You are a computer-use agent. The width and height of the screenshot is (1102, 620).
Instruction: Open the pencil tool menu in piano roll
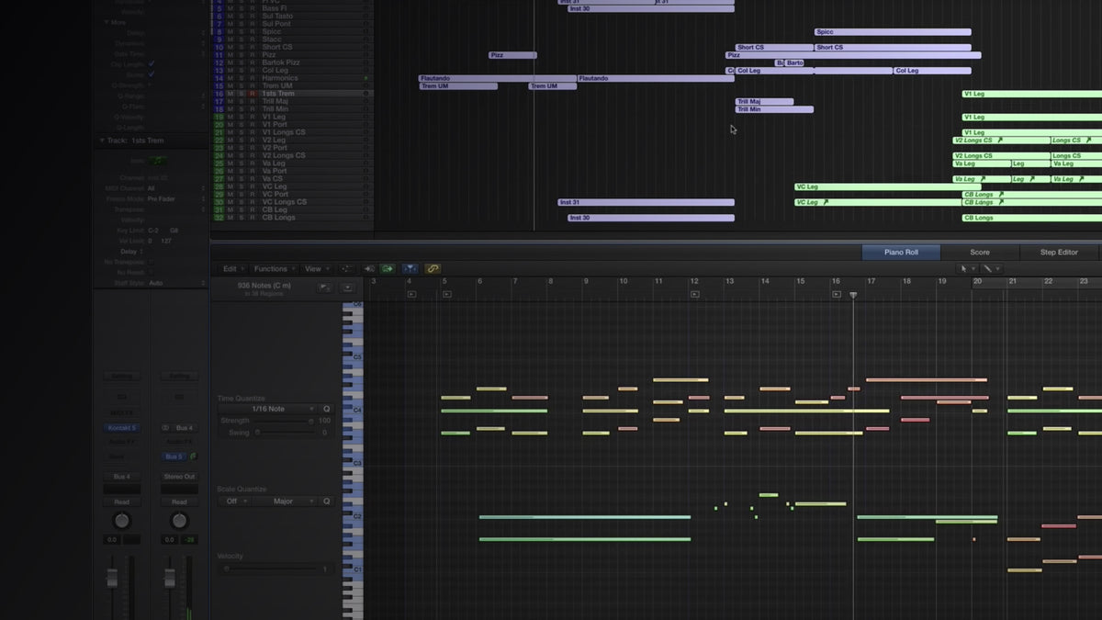(992, 269)
